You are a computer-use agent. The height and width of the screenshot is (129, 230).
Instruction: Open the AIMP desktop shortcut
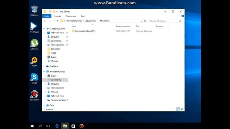coord(34,62)
